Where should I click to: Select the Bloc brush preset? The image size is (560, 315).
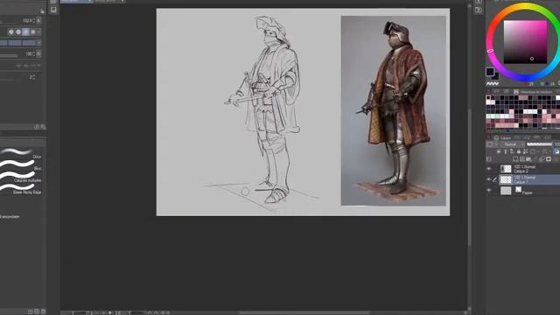(x=22, y=165)
